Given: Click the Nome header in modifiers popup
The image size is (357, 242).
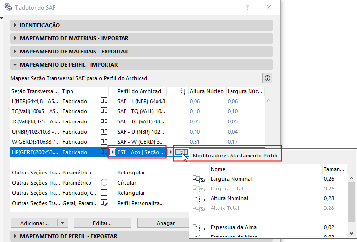Looking at the screenshot, I should pyautogui.click(x=266, y=169).
